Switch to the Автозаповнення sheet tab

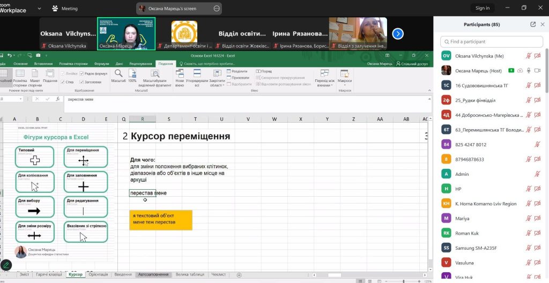(x=152, y=274)
